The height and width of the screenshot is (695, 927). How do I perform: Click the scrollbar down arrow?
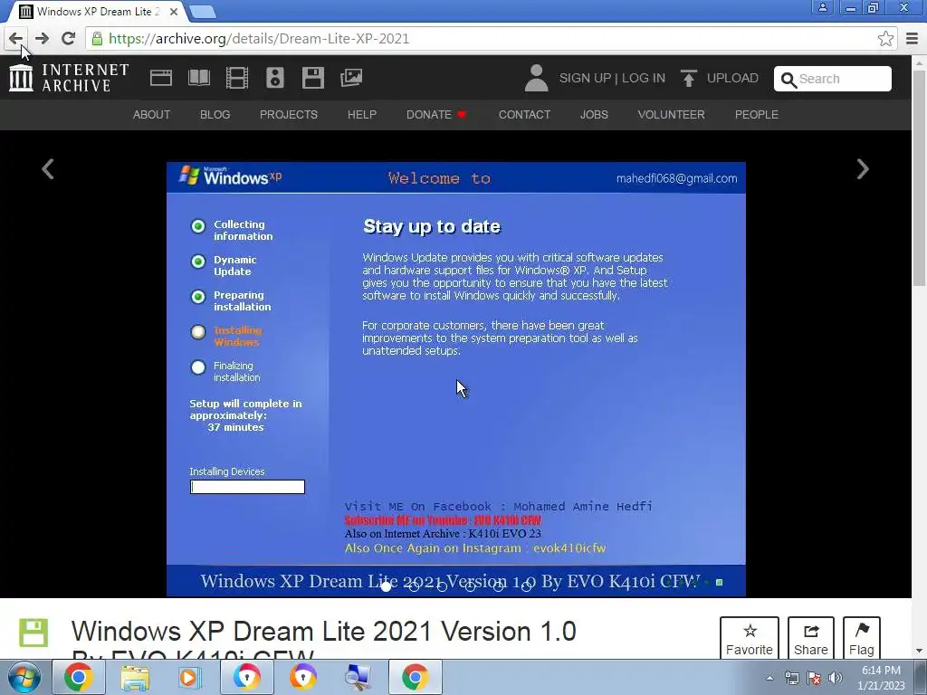pos(919,652)
